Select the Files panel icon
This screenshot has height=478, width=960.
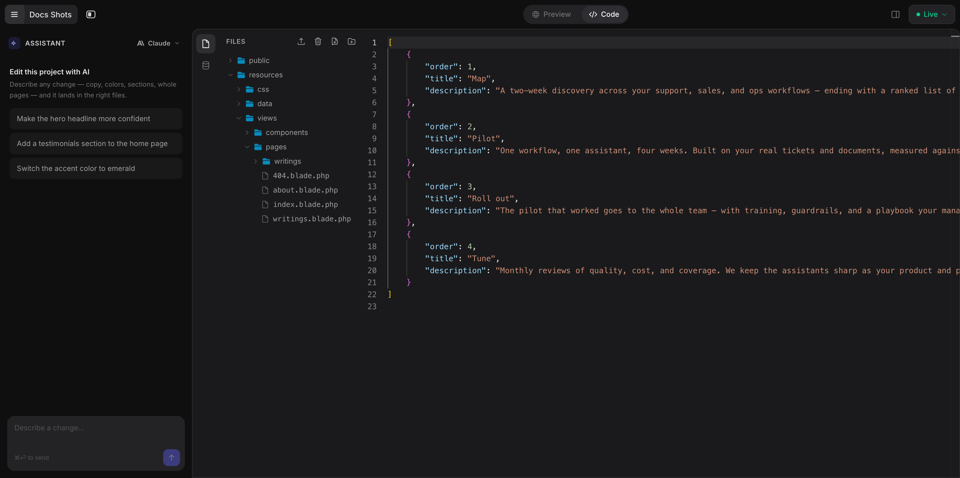(x=206, y=44)
